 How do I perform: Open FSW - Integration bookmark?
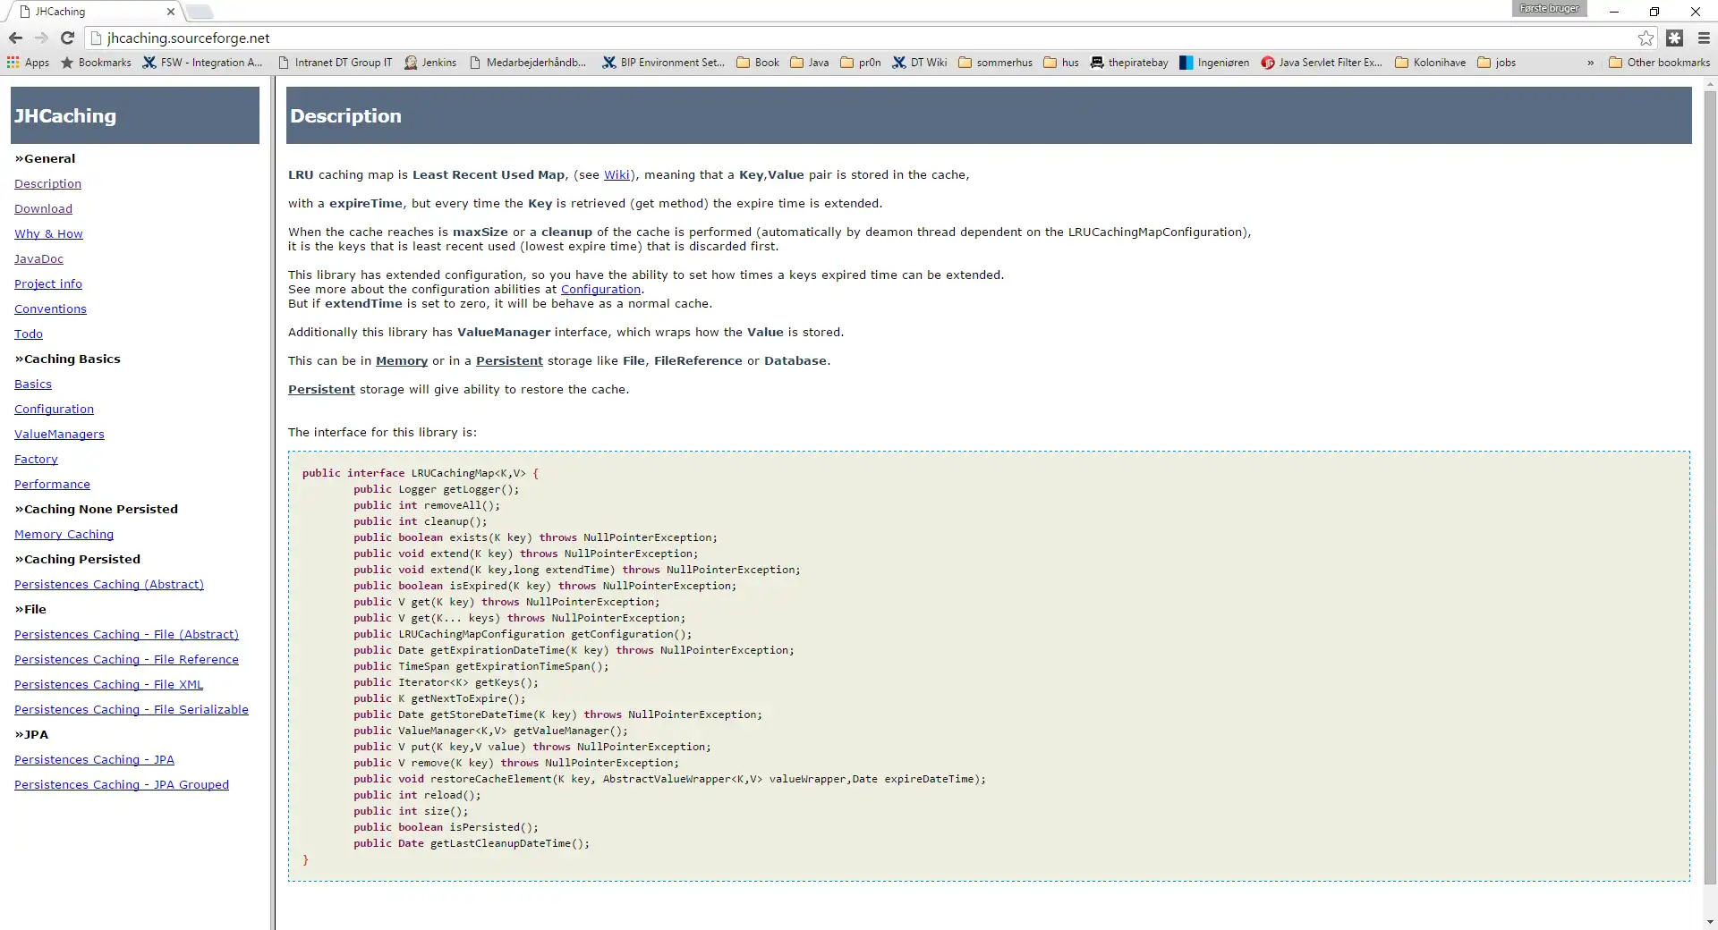click(x=203, y=63)
